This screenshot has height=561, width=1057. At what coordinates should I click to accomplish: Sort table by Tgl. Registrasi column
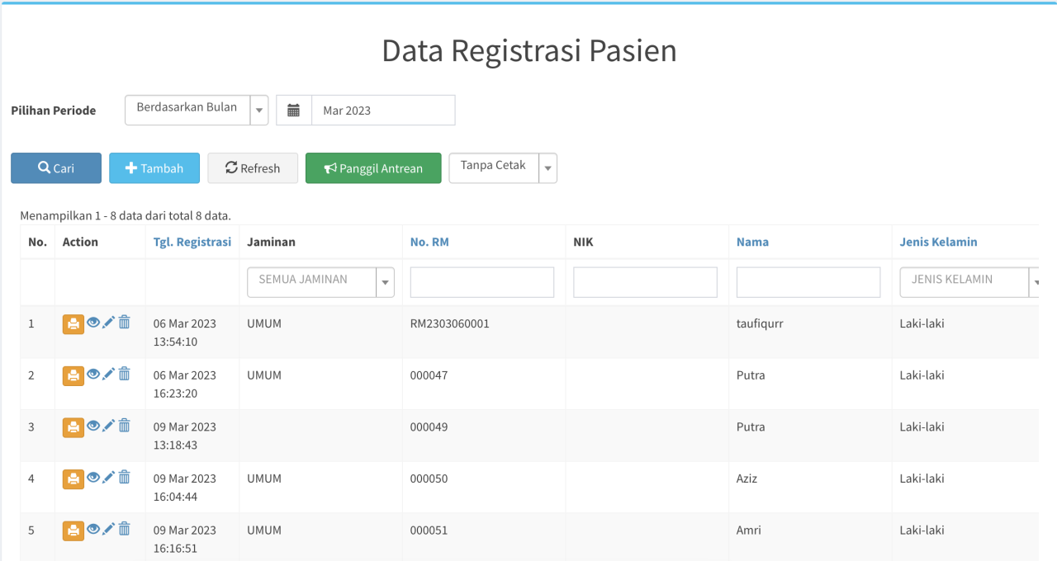(x=192, y=242)
